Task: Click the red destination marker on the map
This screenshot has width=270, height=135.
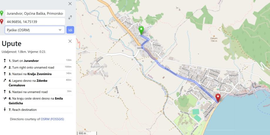Action: point(218,98)
